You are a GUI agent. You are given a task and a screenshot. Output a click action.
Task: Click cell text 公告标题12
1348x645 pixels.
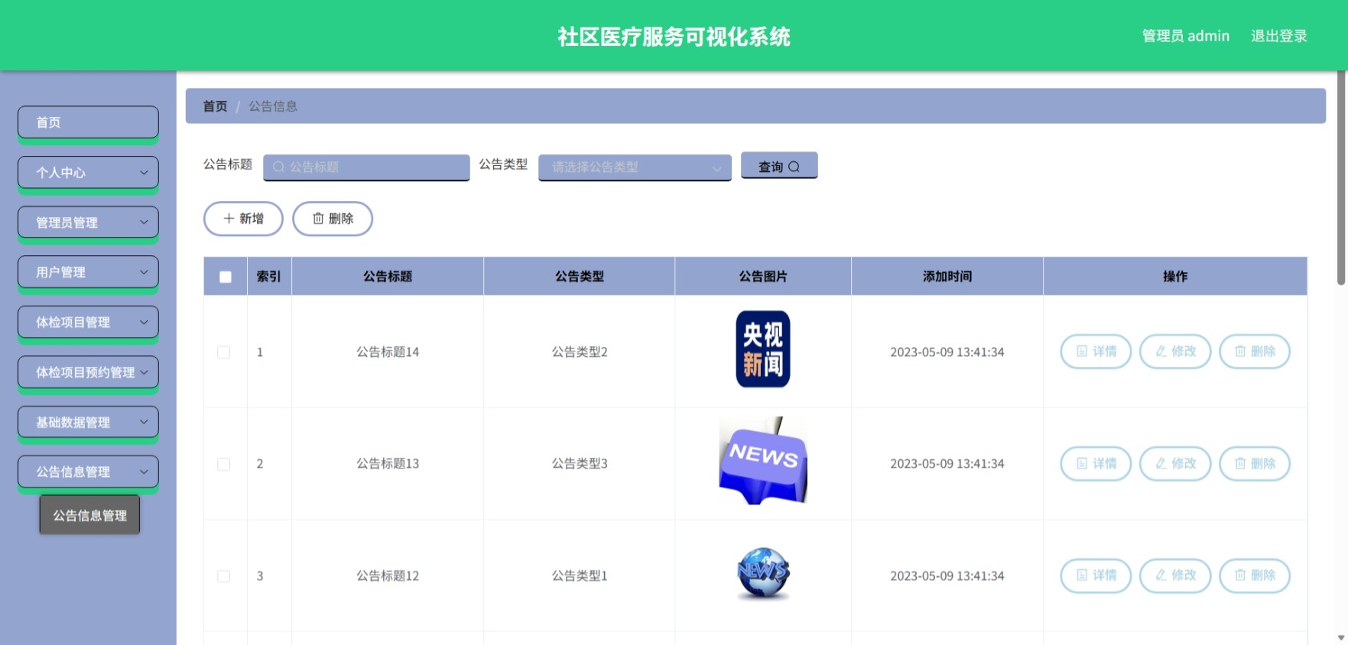click(388, 576)
